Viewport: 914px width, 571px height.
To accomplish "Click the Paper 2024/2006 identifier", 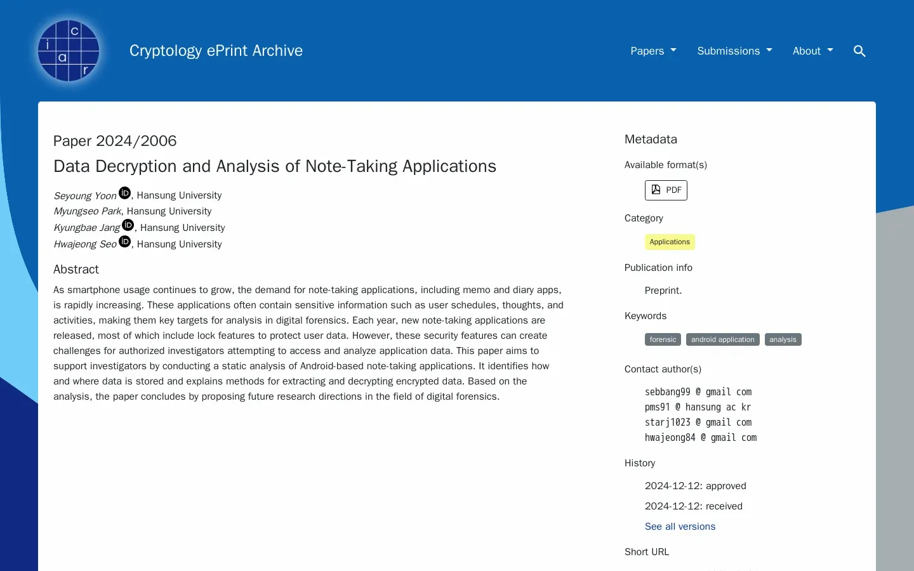I will coord(115,141).
